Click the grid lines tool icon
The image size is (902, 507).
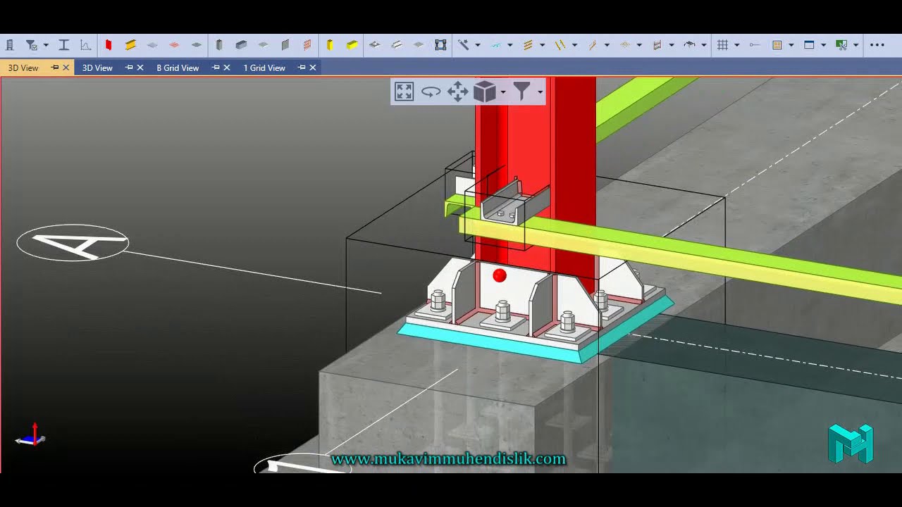point(722,45)
